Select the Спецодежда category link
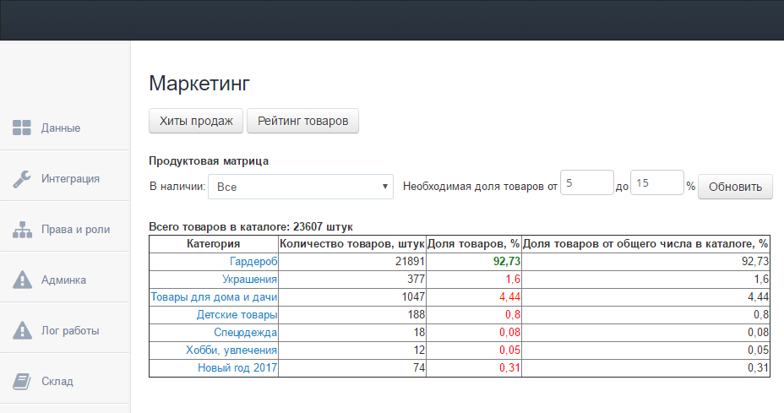Image resolution: width=784 pixels, height=413 pixels. coord(245,333)
